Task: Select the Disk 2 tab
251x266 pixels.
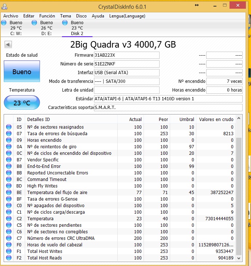Action: tap(77, 28)
